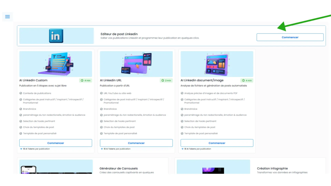Select the 'AI Linkedin URL' title
Viewport: 331px width, 186px height.
tap(111, 80)
